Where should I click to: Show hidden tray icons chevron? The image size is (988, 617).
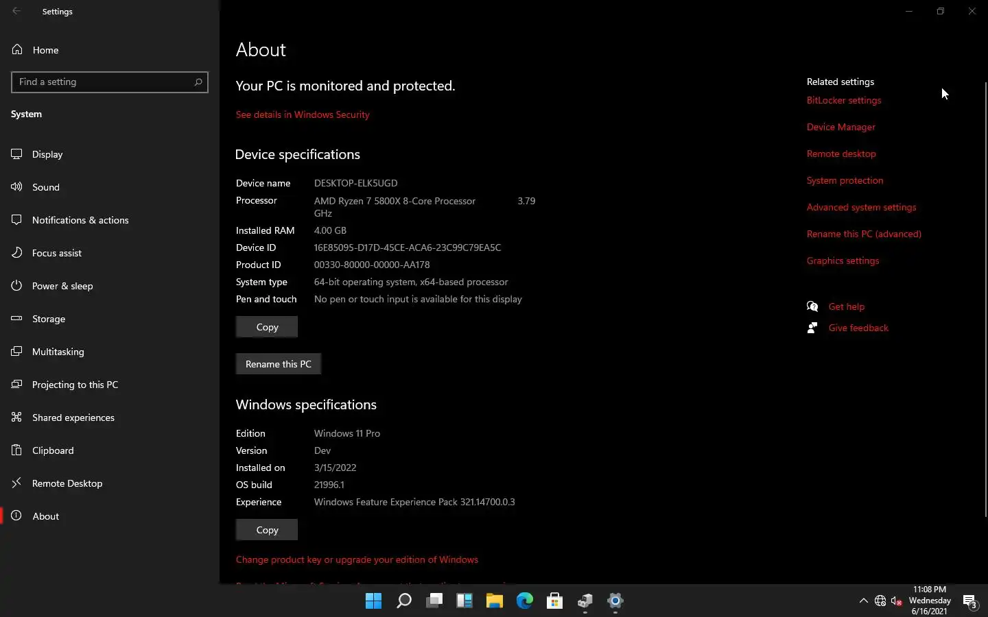pyautogui.click(x=864, y=601)
